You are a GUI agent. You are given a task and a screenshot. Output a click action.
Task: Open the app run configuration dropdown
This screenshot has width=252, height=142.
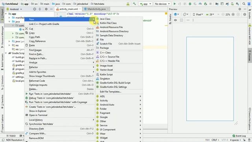tap(145, 4)
